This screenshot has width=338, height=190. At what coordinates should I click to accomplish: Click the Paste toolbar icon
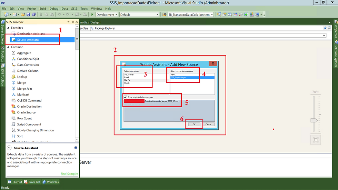click(x=52, y=14)
